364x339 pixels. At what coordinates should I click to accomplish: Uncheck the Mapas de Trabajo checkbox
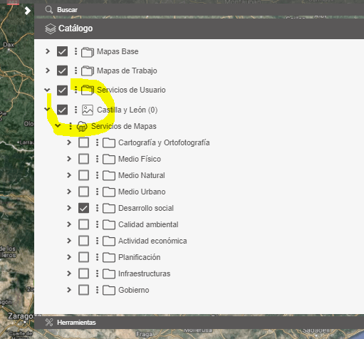tap(62, 71)
